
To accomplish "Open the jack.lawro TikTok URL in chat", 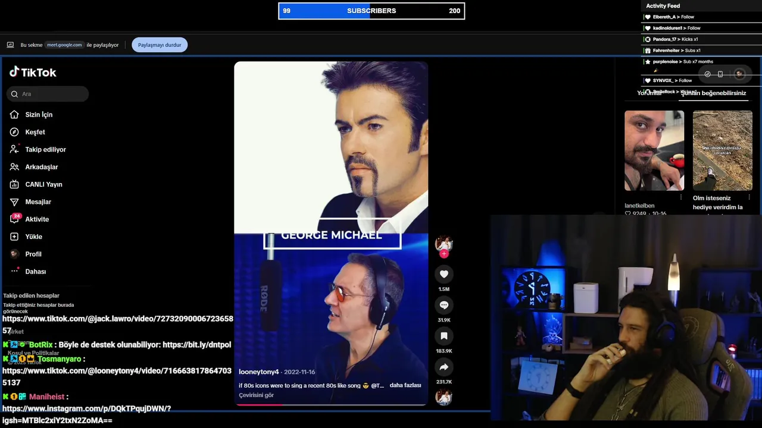I will (x=118, y=325).
